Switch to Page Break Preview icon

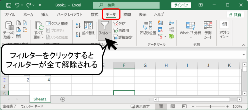click(x=184, y=106)
